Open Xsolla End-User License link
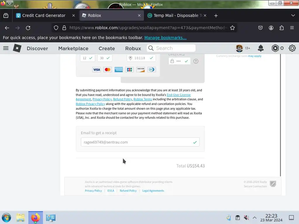This screenshot has height=224, width=299. [x=178, y=95]
